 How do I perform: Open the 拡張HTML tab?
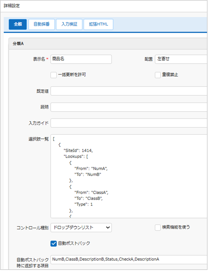click(99, 24)
